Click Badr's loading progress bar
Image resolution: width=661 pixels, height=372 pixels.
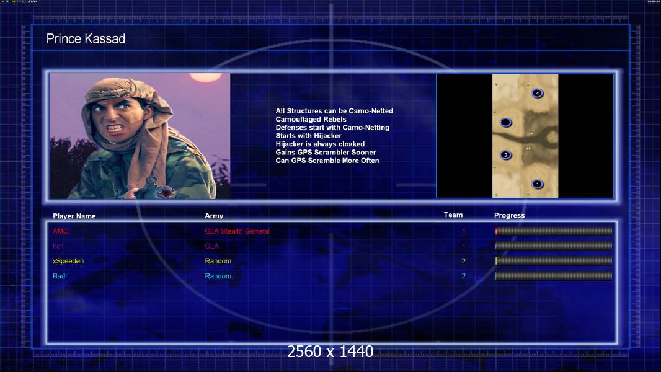click(553, 276)
